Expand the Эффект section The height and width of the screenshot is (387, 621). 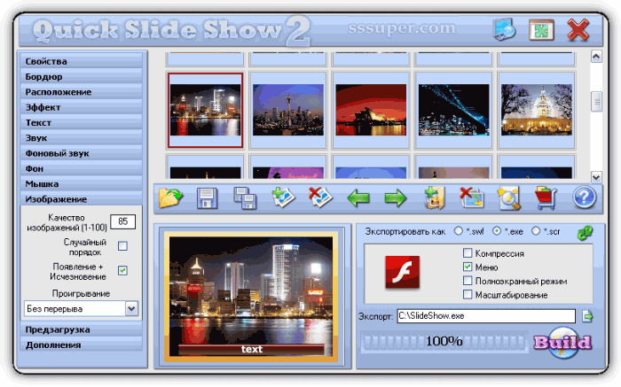tap(82, 107)
